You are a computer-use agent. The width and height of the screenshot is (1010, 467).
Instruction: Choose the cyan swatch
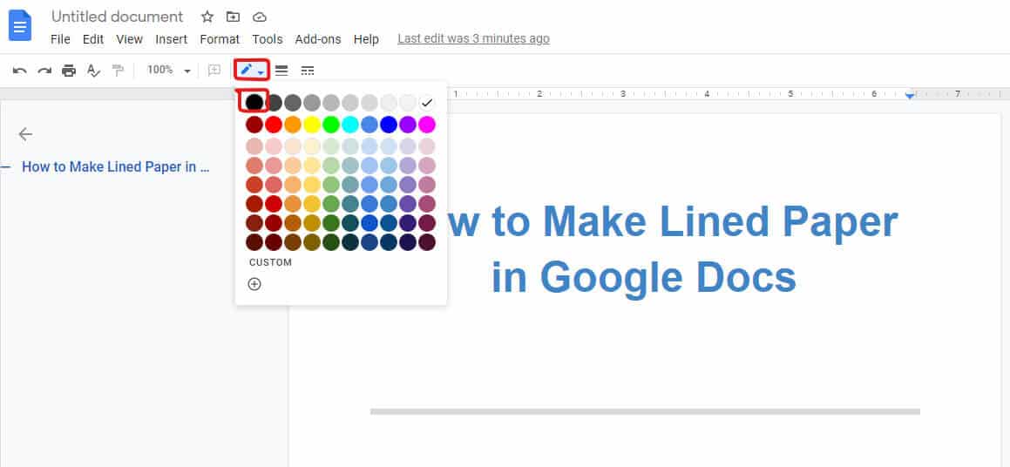350,125
